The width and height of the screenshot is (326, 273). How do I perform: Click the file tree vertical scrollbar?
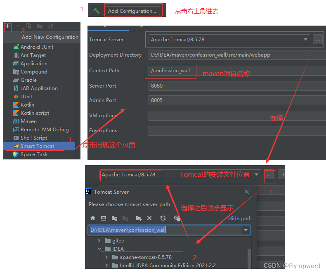tap(249, 258)
